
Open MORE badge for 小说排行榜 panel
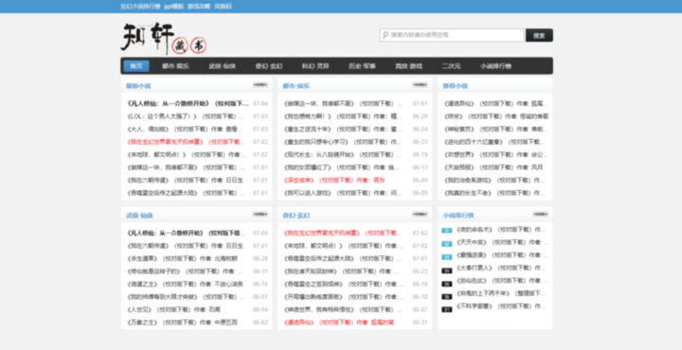coord(541,214)
